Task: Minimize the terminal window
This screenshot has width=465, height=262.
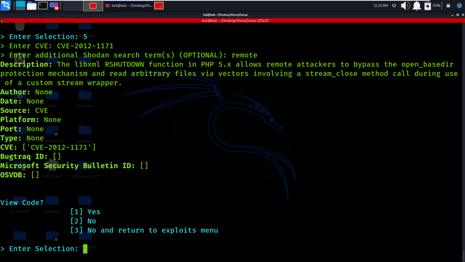Action: (x=452, y=15)
